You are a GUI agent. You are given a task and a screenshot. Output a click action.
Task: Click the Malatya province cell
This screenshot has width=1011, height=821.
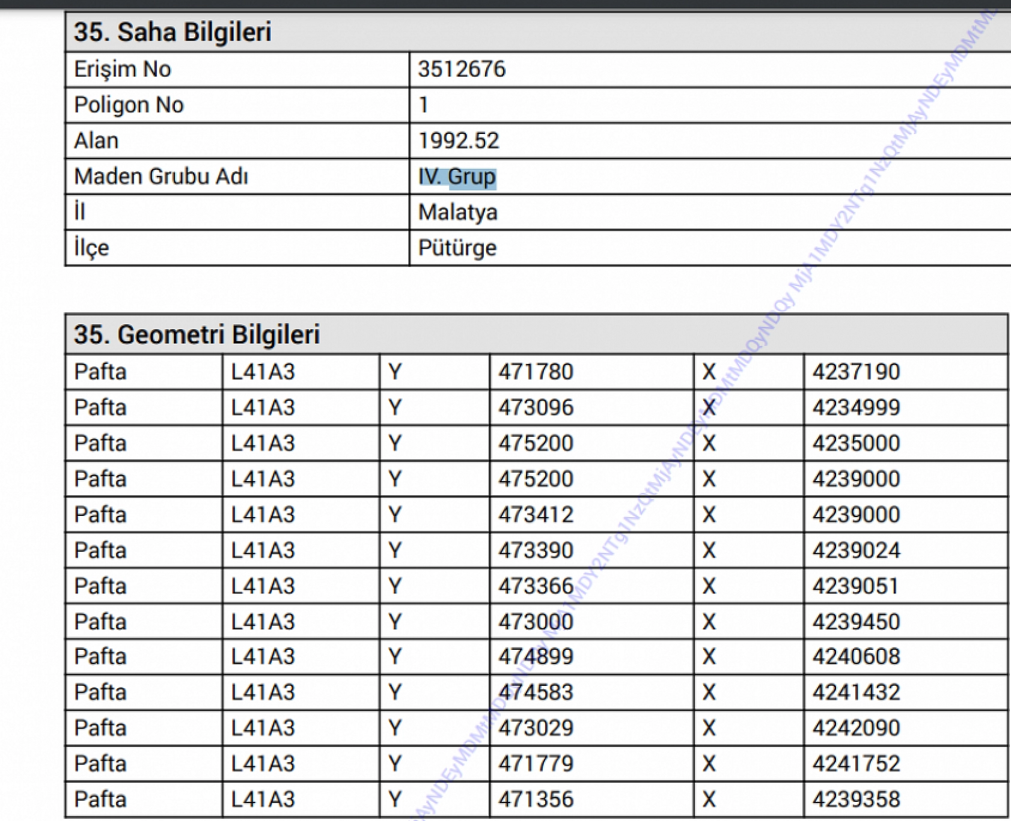pos(457,213)
